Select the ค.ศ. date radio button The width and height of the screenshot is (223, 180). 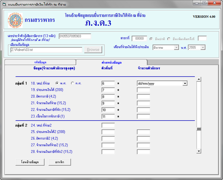tap(72, 83)
